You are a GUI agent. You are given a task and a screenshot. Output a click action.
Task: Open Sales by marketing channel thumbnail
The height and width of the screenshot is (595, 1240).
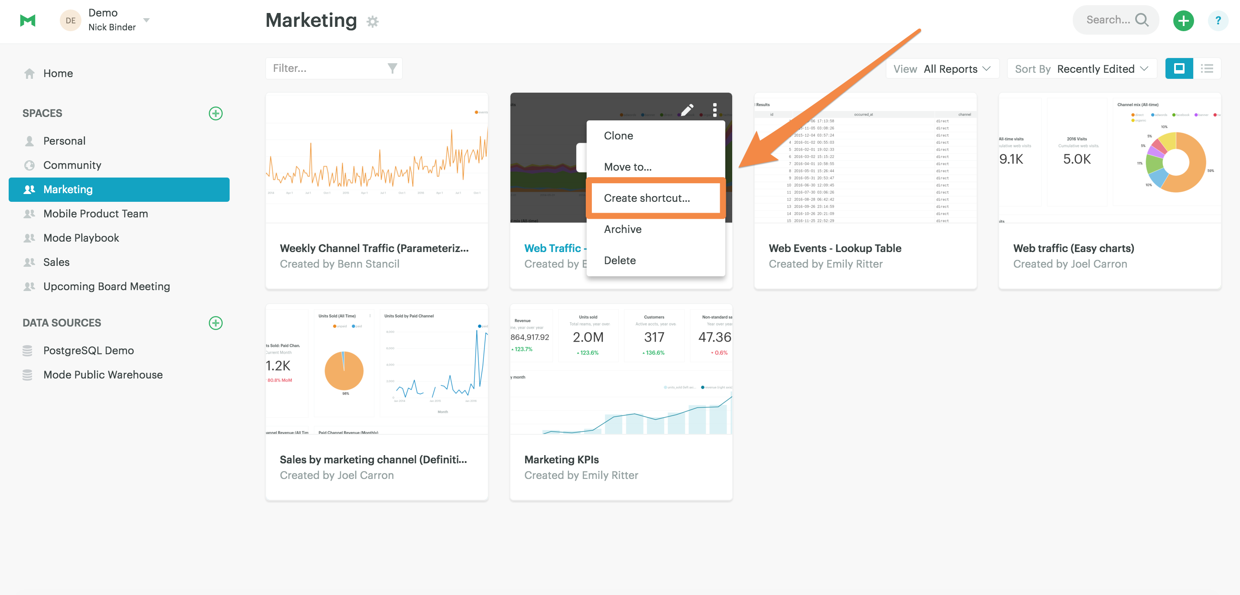(377, 369)
